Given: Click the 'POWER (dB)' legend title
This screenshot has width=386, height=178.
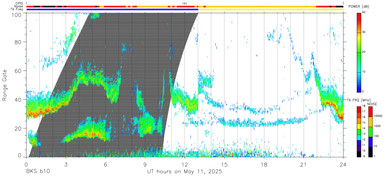Looking at the screenshot, I should pyautogui.click(x=359, y=7).
